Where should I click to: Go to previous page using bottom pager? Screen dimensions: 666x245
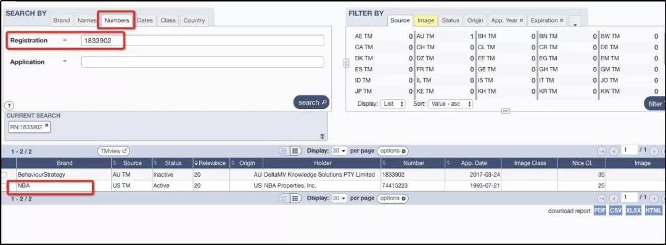(614, 198)
